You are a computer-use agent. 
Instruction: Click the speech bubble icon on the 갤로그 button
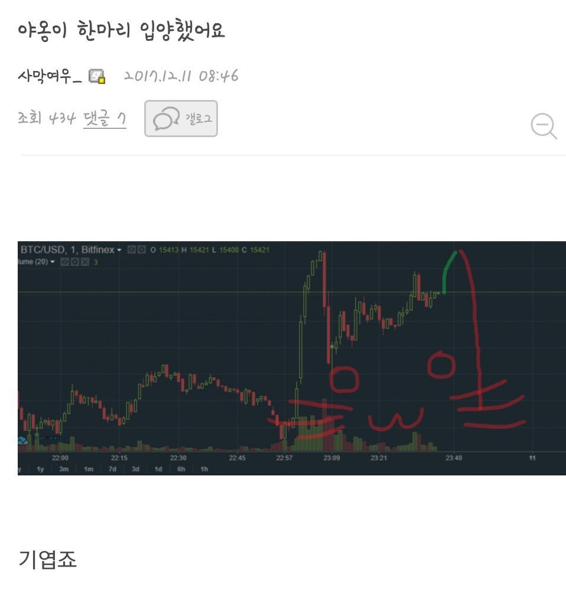point(166,118)
